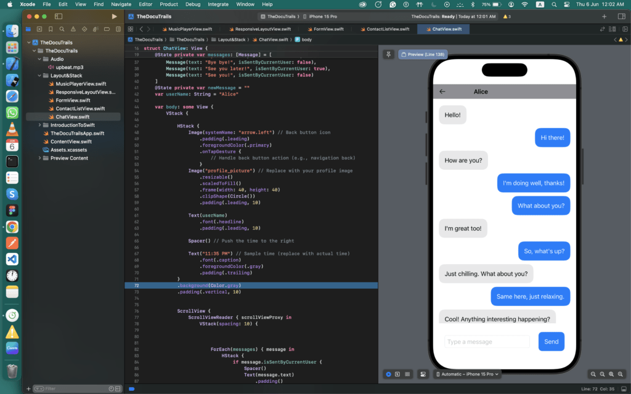Zoom out the preview canvas
Image resolution: width=631 pixels, height=394 pixels.
click(x=593, y=374)
